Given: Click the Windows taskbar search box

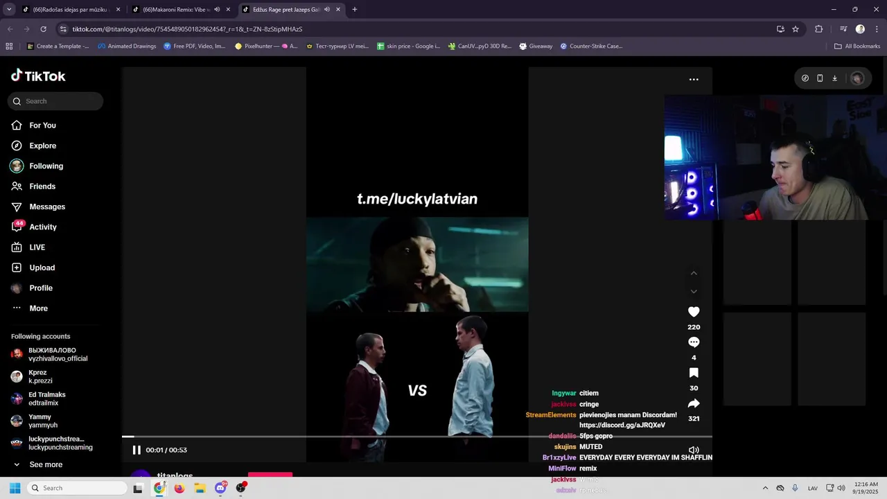Looking at the screenshot, I should 78,488.
